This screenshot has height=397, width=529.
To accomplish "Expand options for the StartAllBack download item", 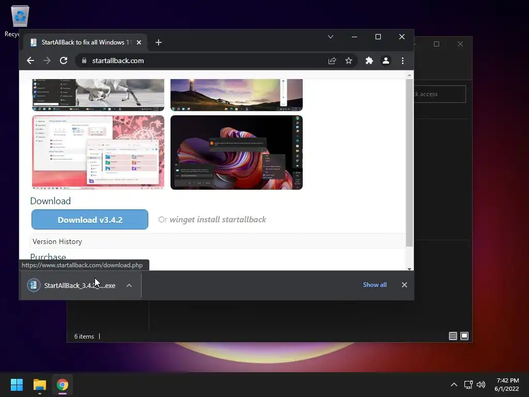I will (129, 285).
